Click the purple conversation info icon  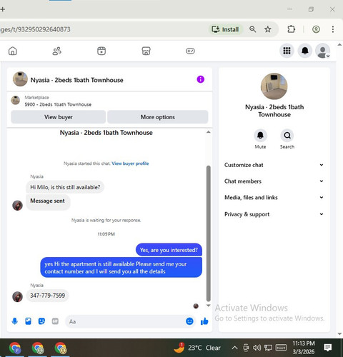(x=201, y=79)
